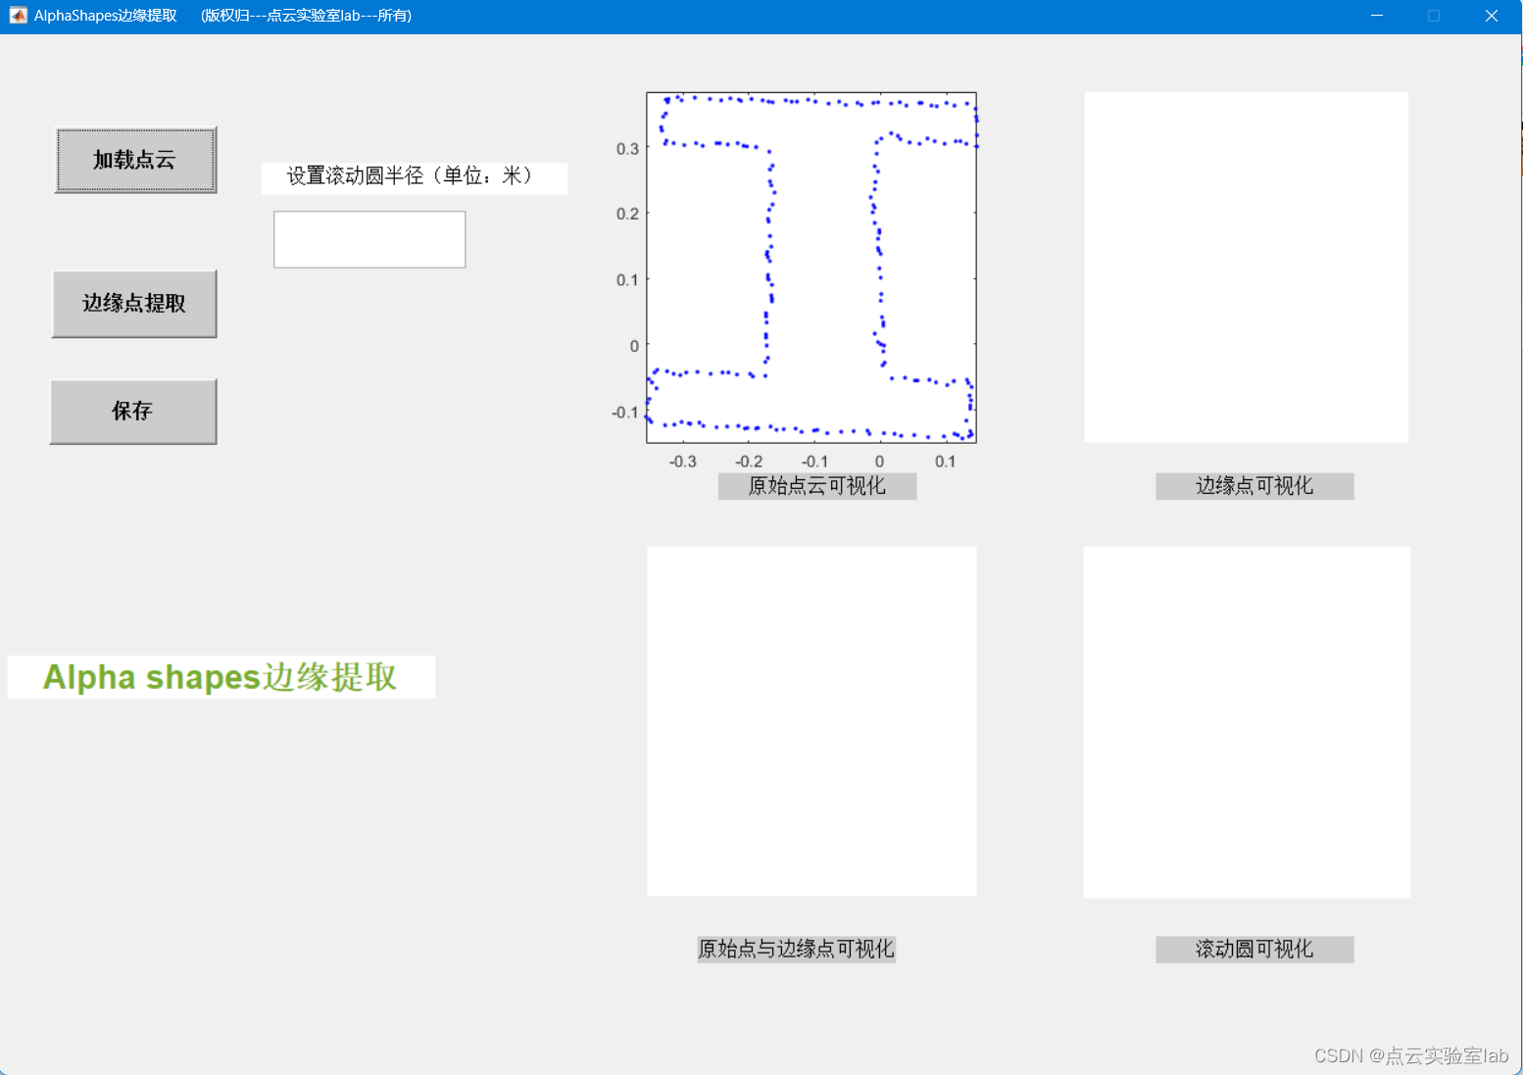Click the x-axis tick label -0.3
Screen dimensions: 1523x1075
(x=683, y=461)
